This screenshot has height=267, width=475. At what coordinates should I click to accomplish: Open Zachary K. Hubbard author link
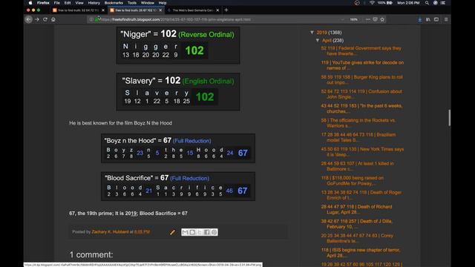coord(111,231)
